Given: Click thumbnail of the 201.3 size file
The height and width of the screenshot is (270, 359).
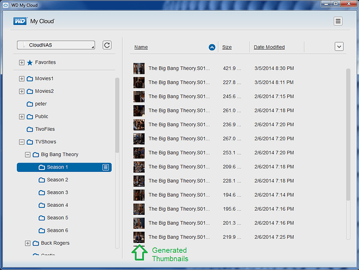Looking at the screenshot, I should [139, 223].
